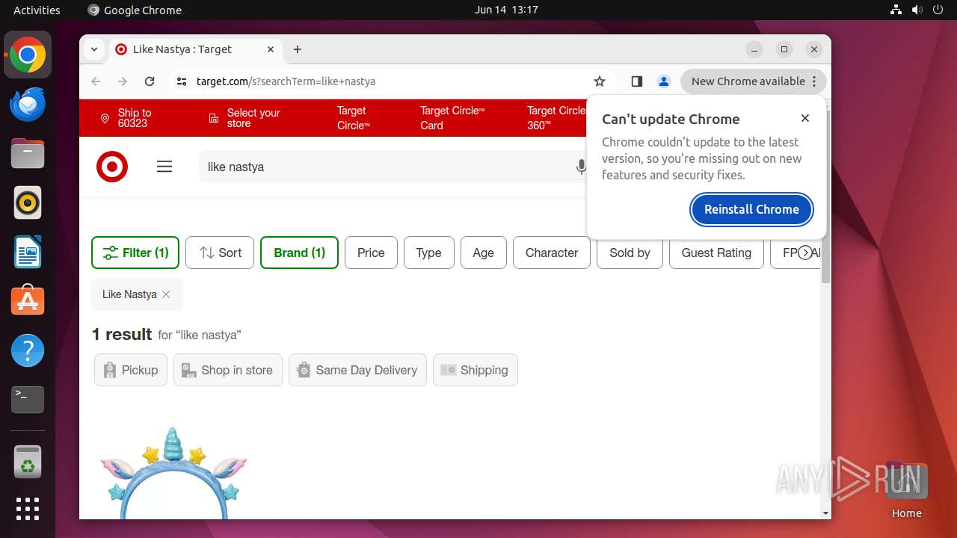Open the hamburger categories menu
957x538 pixels.
pyautogui.click(x=164, y=167)
